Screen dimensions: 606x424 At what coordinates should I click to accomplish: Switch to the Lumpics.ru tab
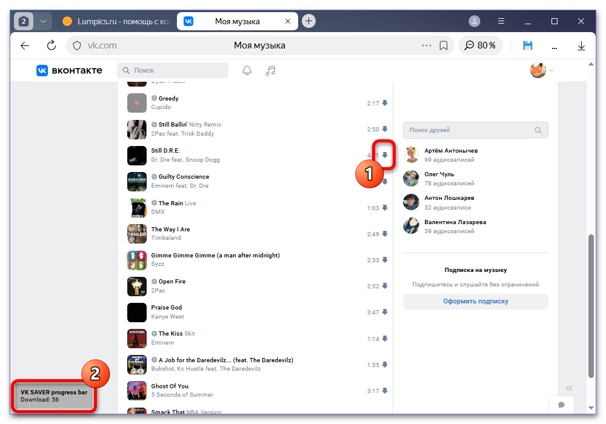tap(117, 21)
